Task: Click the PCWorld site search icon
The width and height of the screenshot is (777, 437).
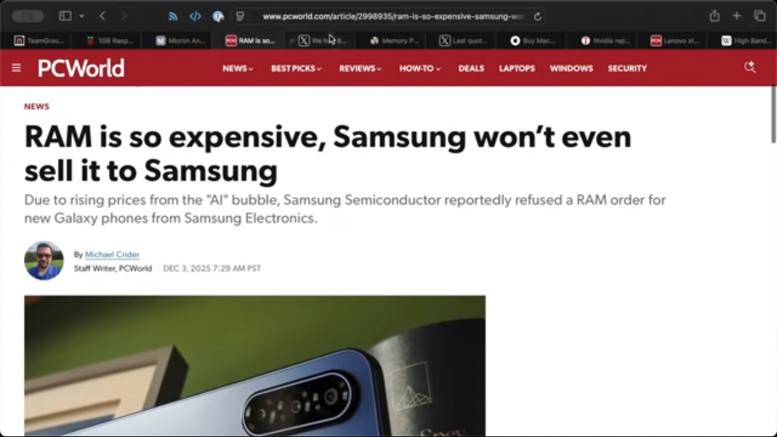Action: 750,68
